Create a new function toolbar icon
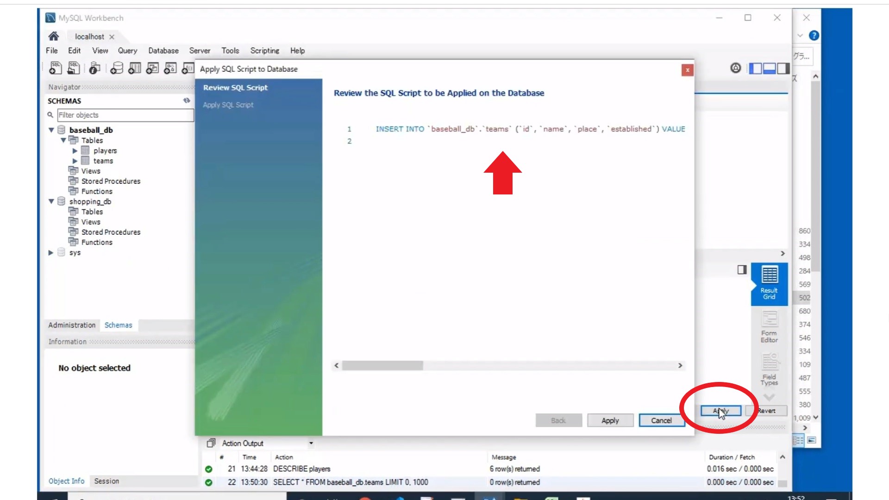The image size is (889, 500). pyautogui.click(x=187, y=68)
